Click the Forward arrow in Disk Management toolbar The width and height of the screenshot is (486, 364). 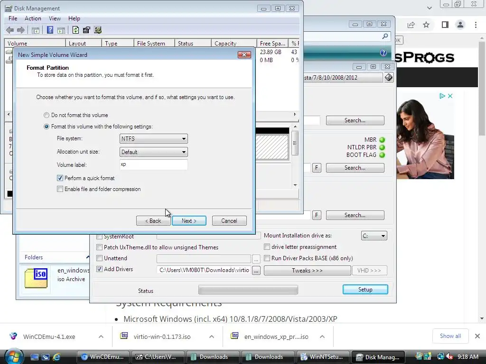coord(21,30)
